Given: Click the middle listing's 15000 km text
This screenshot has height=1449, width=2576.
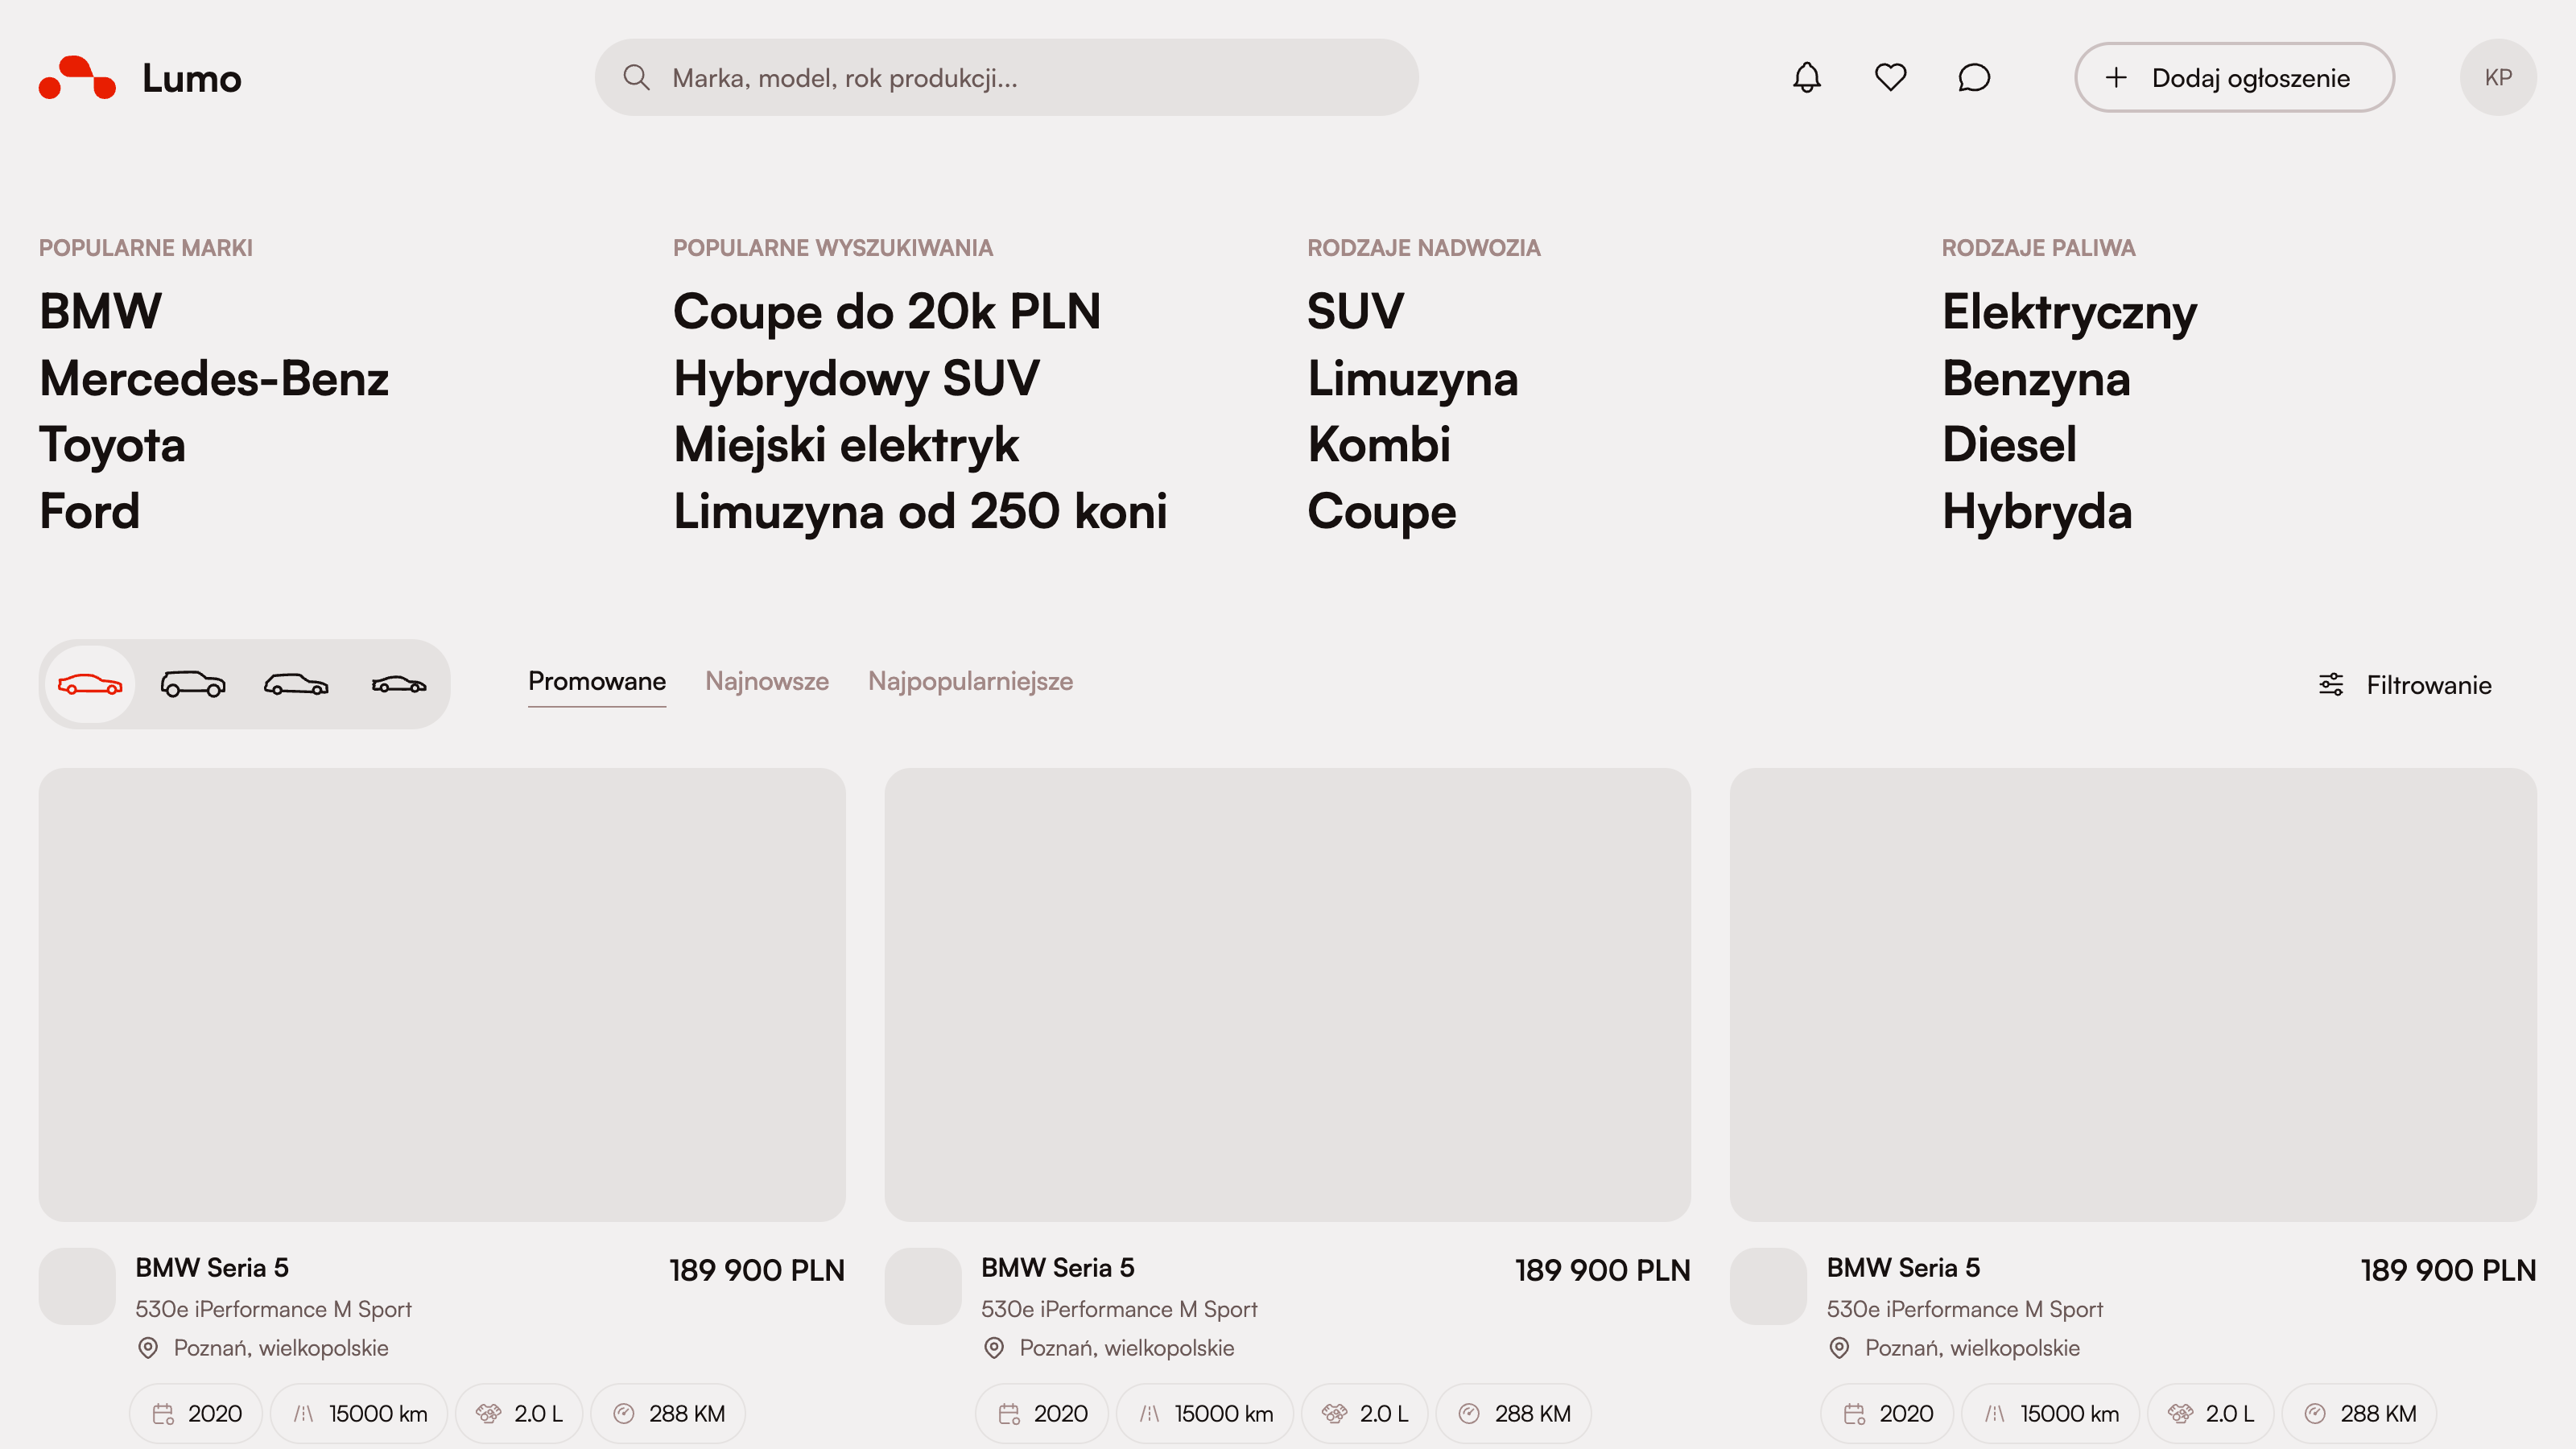Looking at the screenshot, I should pyautogui.click(x=1224, y=1414).
